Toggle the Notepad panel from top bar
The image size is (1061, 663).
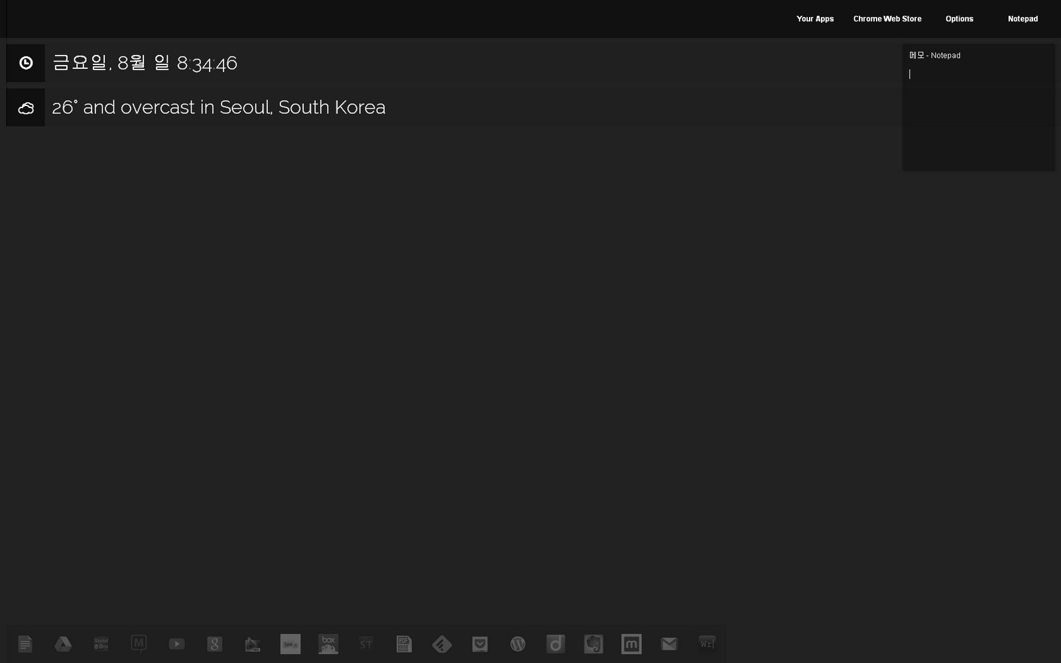point(1023,19)
